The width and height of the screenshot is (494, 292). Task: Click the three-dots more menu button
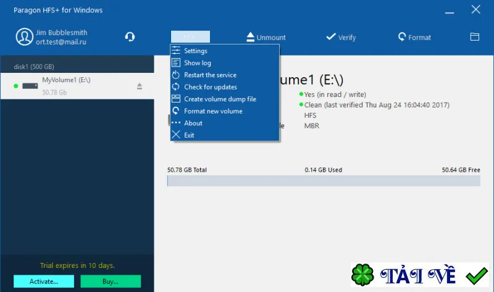(x=190, y=36)
